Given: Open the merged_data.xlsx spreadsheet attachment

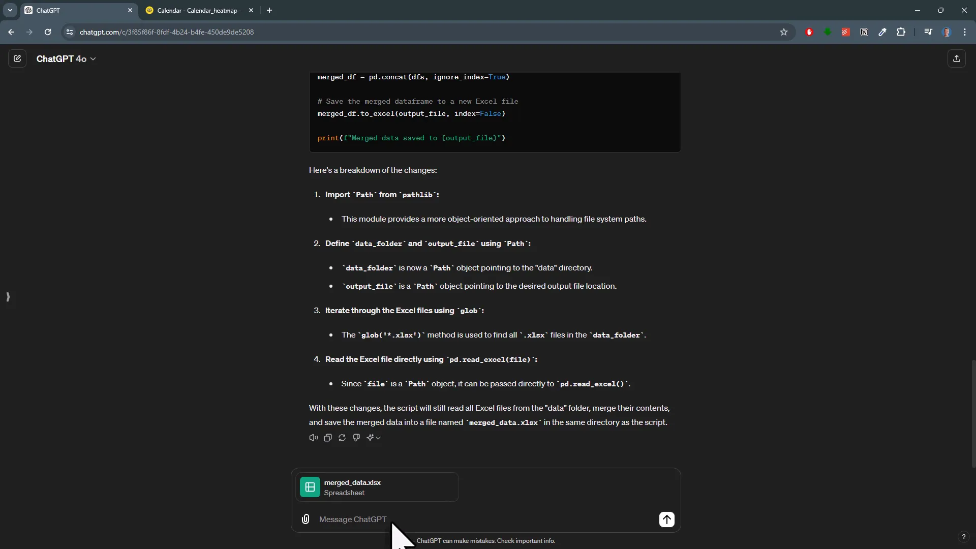Looking at the screenshot, I should (x=377, y=487).
